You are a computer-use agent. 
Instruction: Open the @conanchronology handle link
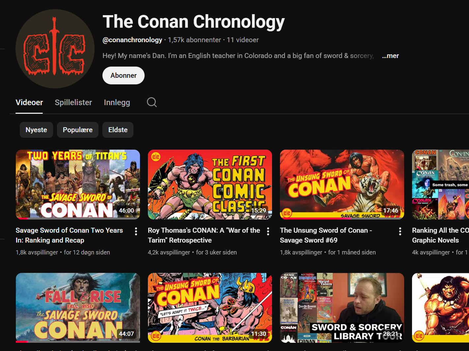(132, 40)
